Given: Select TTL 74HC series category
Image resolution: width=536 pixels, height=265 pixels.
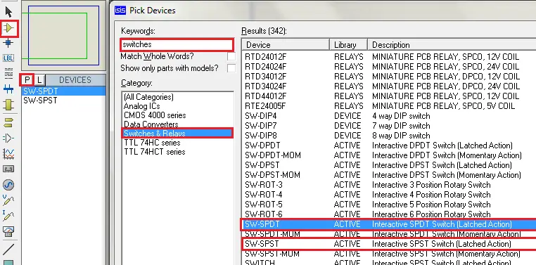Looking at the screenshot, I should click(x=178, y=143).
